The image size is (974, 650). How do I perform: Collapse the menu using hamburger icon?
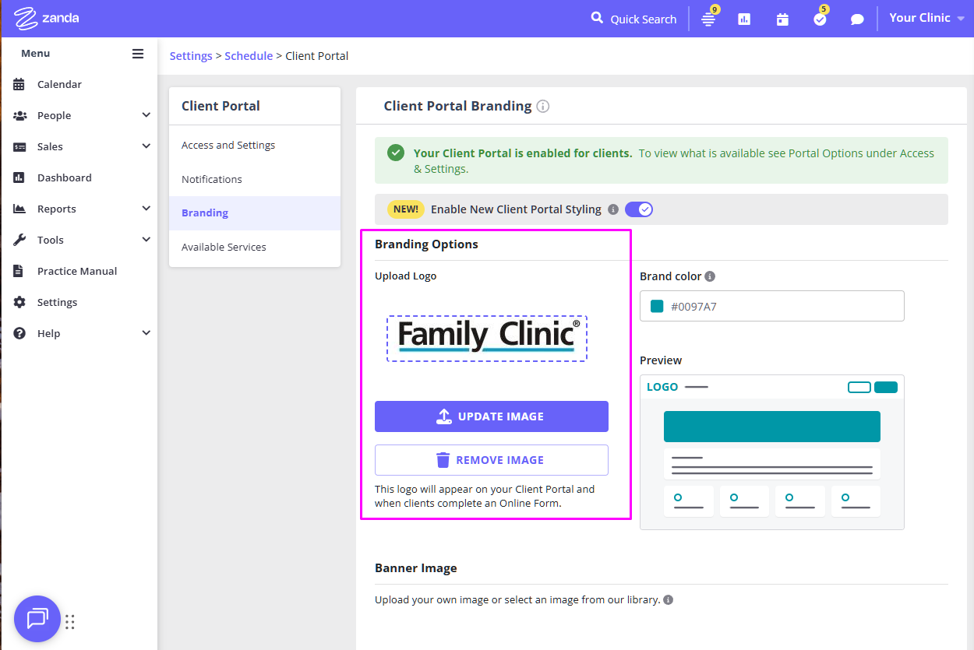(x=138, y=54)
